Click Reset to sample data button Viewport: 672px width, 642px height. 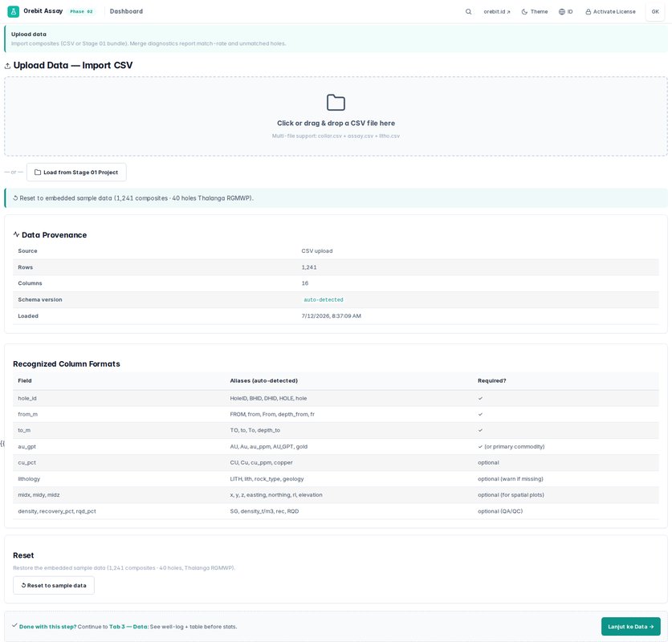54,586
